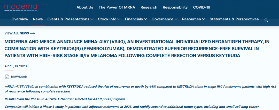Expand the Events & Presentations dropdown

point(70,19)
